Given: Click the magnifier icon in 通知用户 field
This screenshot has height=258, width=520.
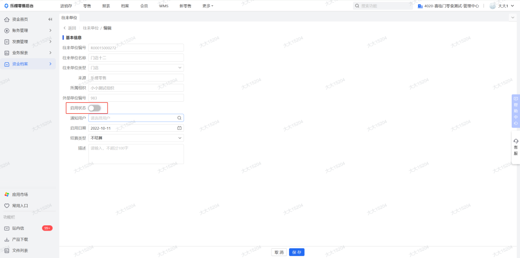Looking at the screenshot, I should [179, 118].
